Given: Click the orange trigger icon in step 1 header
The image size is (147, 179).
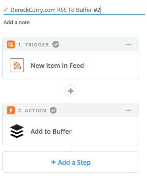Looking at the screenshot, I should (x=11, y=44).
